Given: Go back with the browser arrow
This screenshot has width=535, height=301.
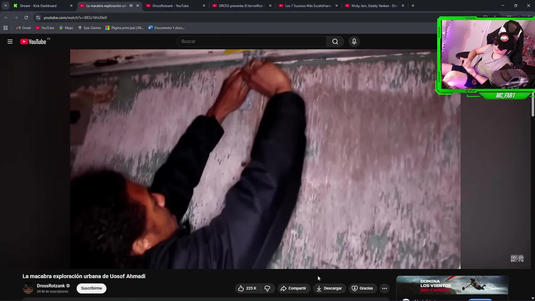Looking at the screenshot, I should click(x=6, y=18).
